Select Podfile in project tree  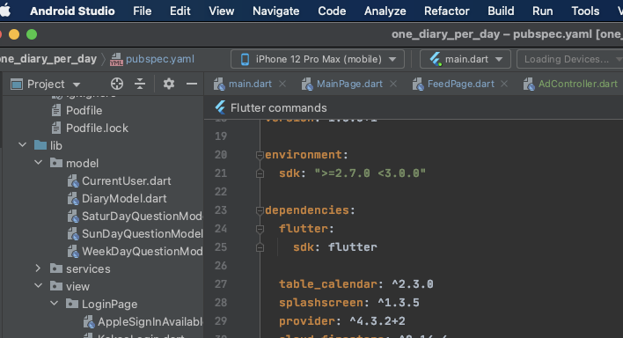pos(84,111)
